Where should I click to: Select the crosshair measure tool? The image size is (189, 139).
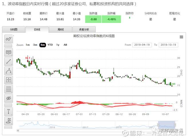tap(9, 80)
